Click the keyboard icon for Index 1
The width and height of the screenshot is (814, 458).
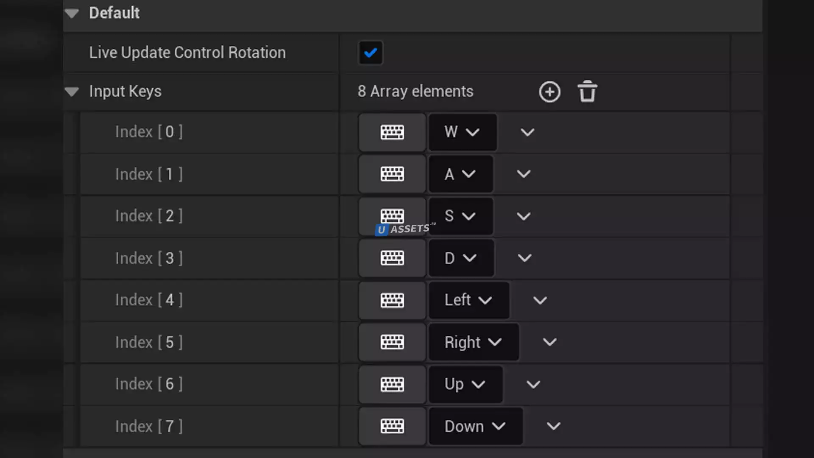tap(392, 174)
